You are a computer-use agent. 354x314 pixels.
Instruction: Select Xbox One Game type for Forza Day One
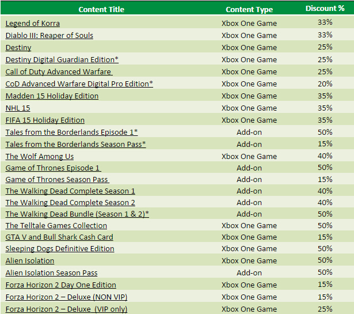click(249, 285)
